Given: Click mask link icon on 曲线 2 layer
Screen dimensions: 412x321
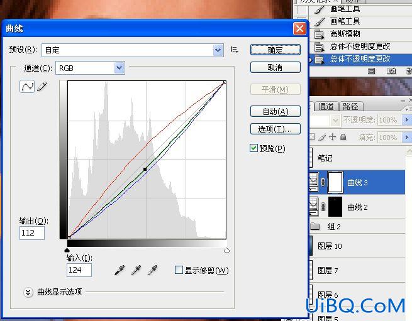Looking at the screenshot, I should [x=323, y=207].
